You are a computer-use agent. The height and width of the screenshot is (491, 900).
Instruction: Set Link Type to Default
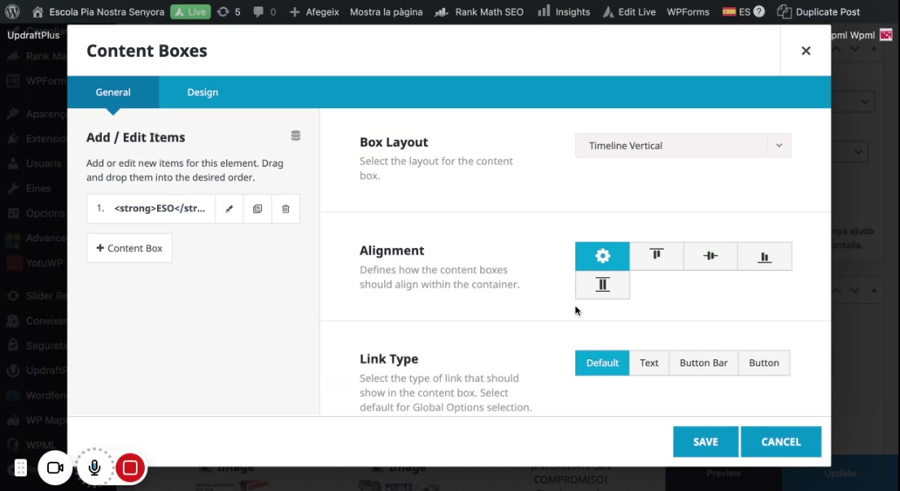coord(602,363)
